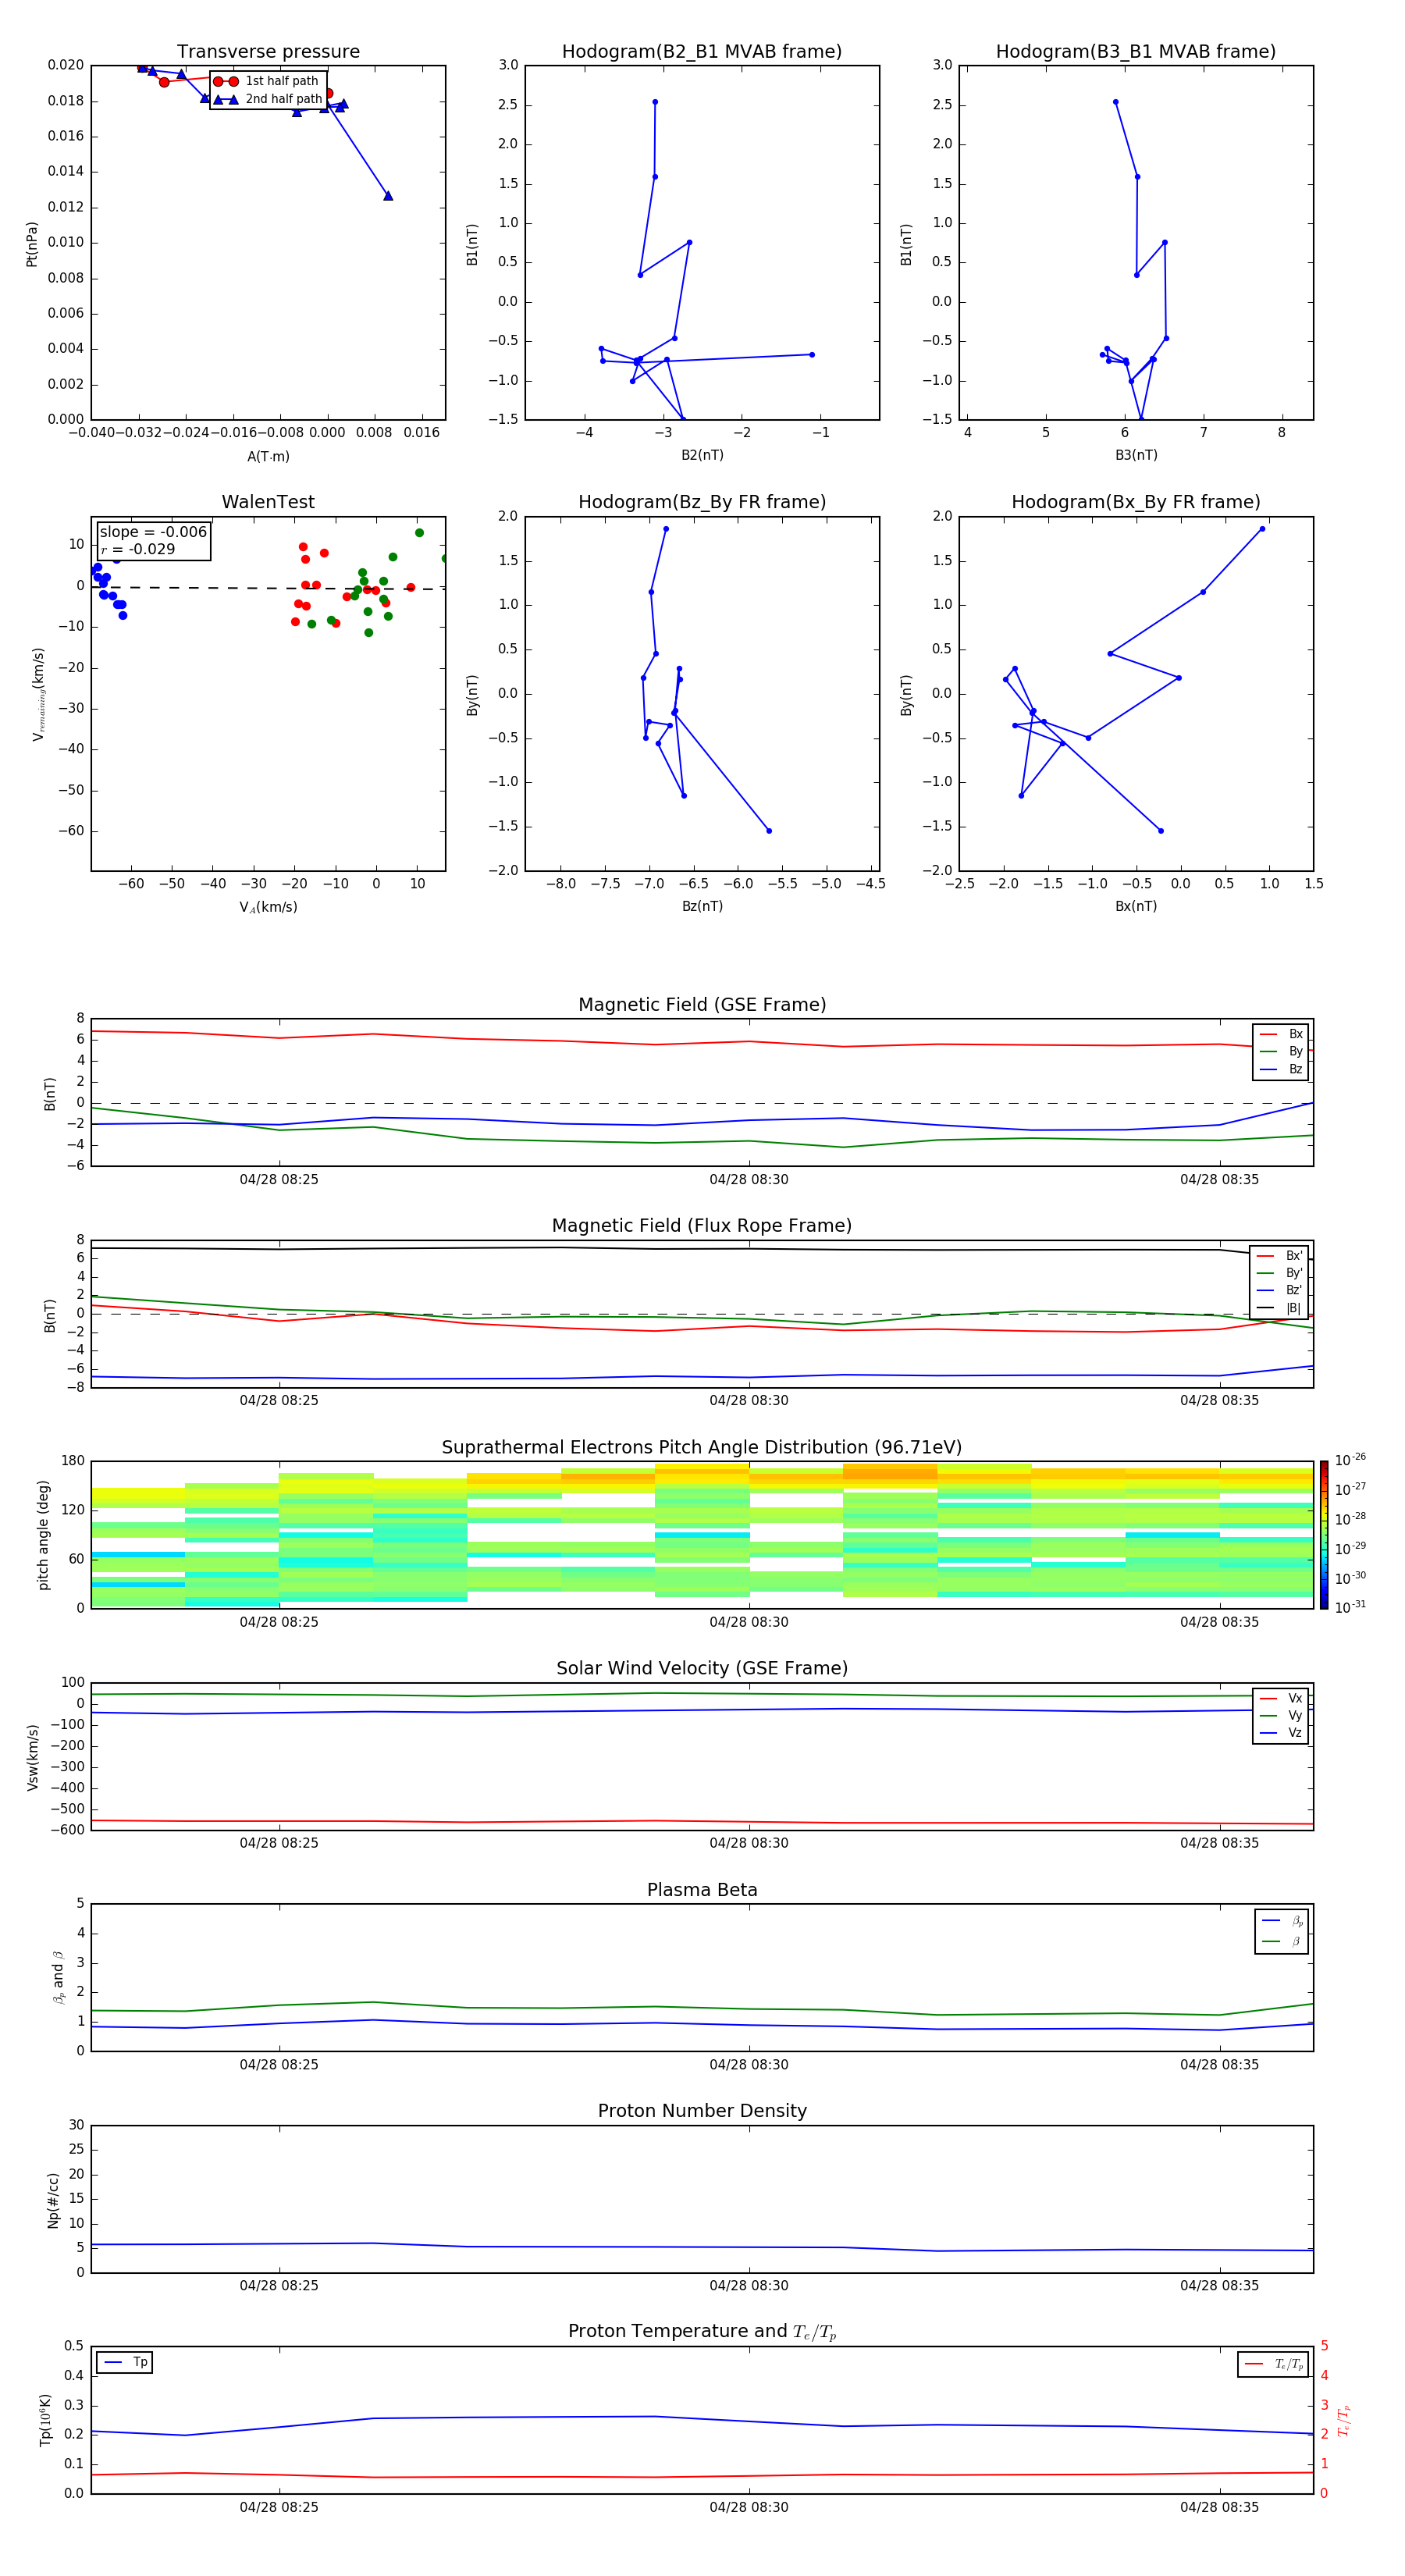Screen dimensions: 1405x2576
Task: Click the red Te/Tp right axis label
Action: coord(1344,2420)
